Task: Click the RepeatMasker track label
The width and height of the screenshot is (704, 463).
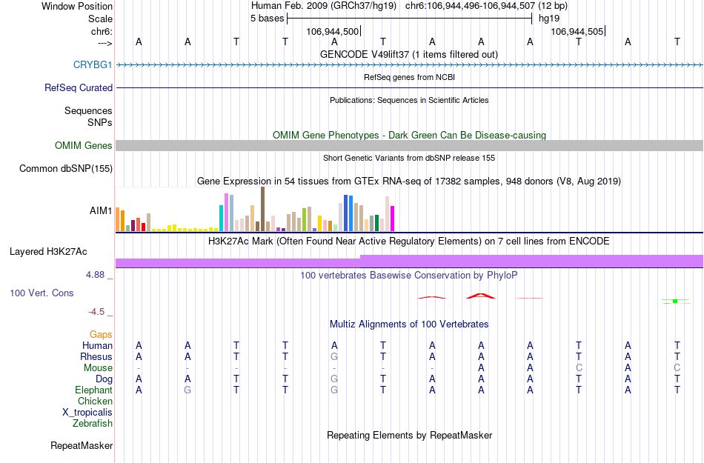Action: (82, 445)
